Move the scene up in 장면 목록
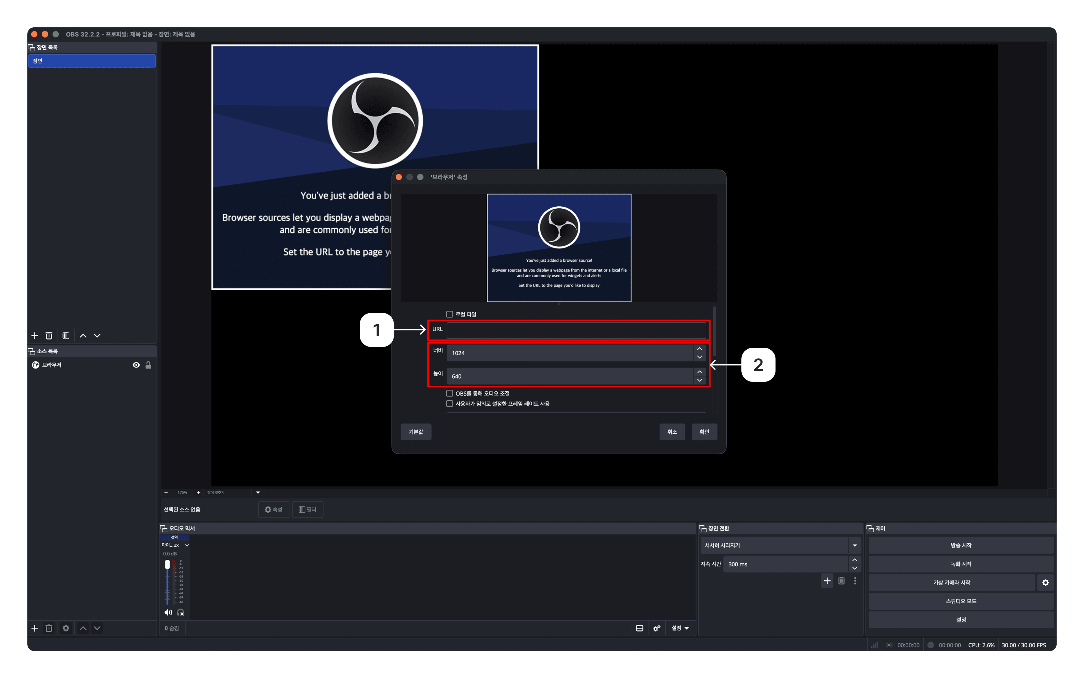 (x=83, y=336)
